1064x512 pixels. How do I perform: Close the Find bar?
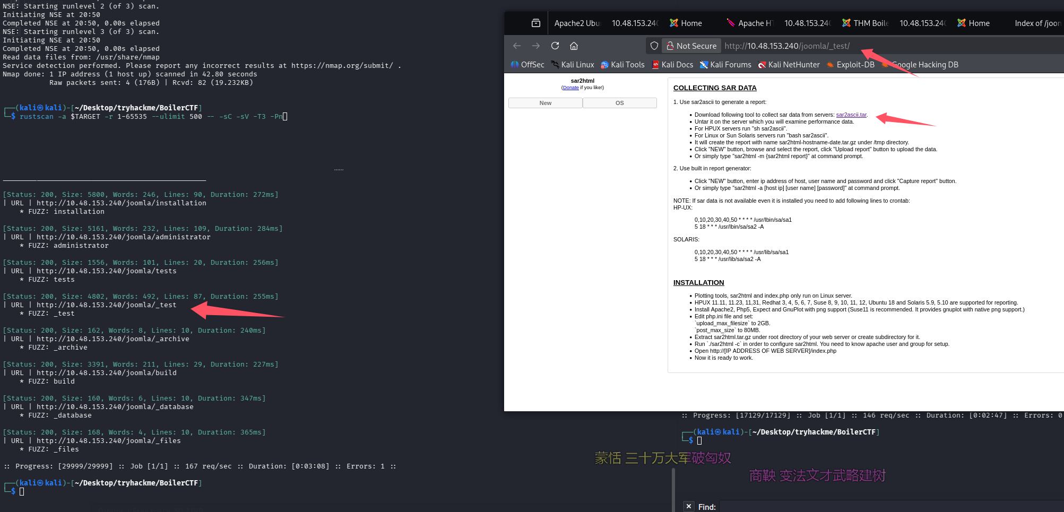tap(688, 506)
